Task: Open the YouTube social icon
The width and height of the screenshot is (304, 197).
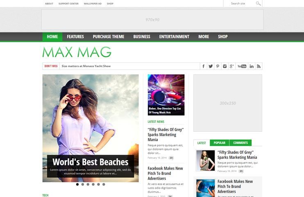Action: pos(242,66)
